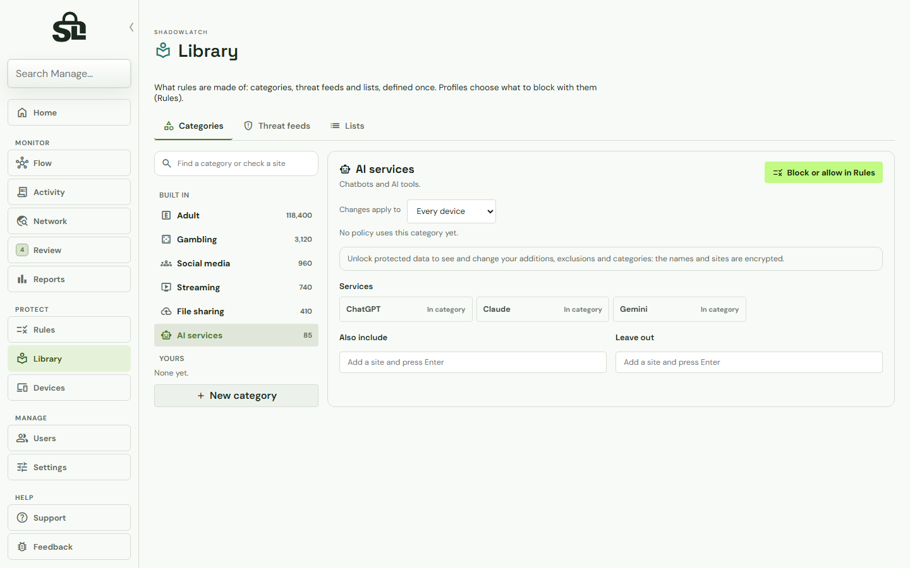
Task: Click the ShadowLatch logo
Action: [x=69, y=27]
